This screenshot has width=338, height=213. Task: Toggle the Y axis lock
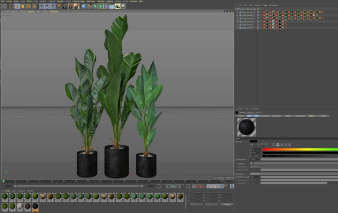[47, 6]
